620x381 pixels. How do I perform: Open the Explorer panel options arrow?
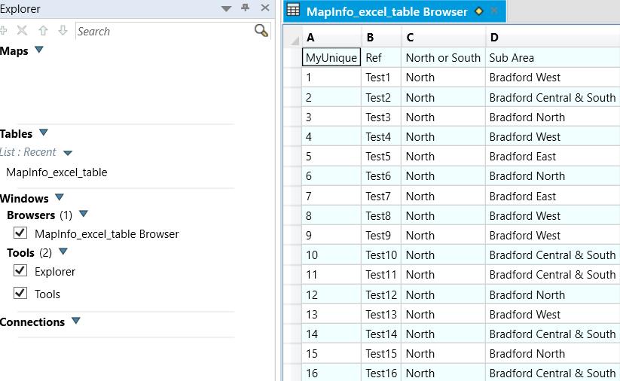click(226, 8)
